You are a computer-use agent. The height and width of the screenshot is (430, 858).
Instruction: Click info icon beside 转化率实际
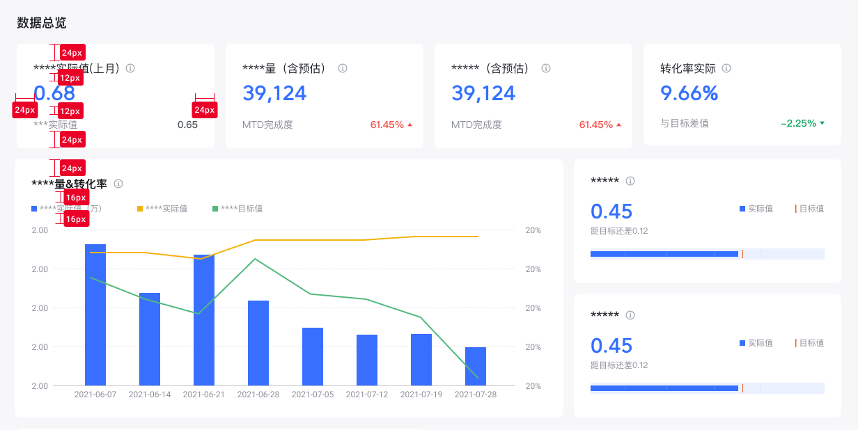[726, 68]
